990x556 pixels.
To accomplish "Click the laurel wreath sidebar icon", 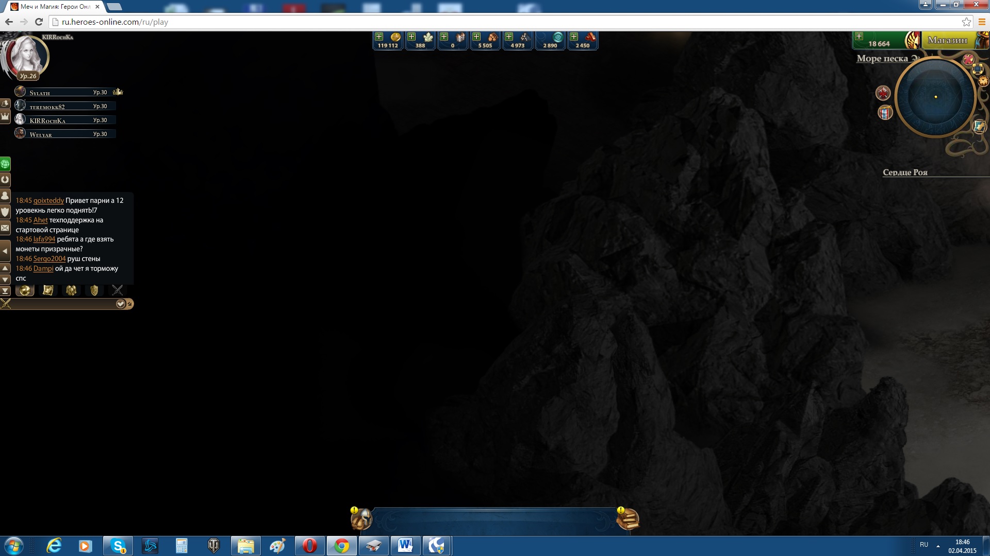I will coord(5,180).
